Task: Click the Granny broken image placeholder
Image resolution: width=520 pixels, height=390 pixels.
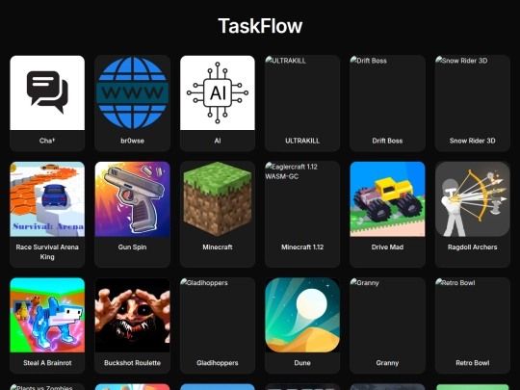Action: (387, 315)
